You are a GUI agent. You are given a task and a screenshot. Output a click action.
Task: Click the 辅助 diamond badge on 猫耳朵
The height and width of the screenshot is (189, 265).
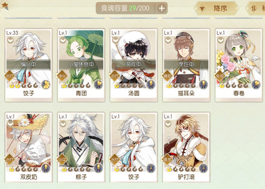167,76
